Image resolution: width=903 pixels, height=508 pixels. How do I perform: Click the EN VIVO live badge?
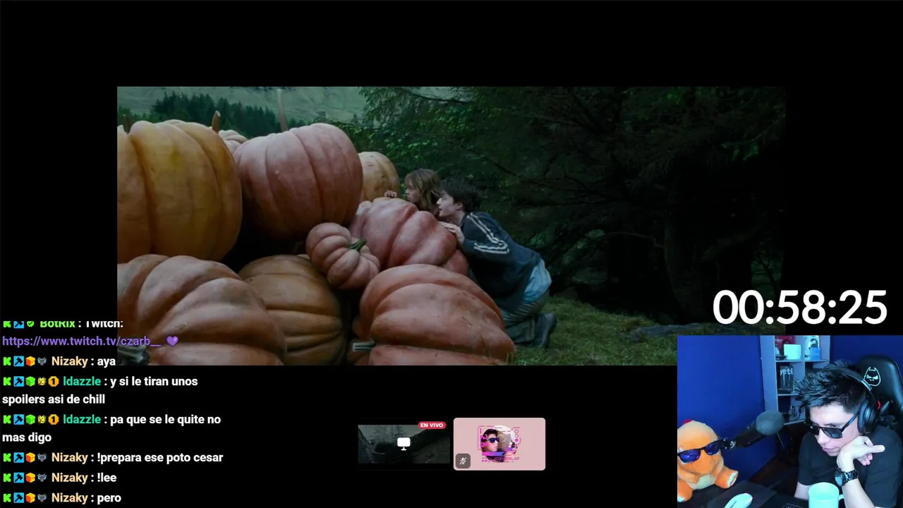coord(432,425)
